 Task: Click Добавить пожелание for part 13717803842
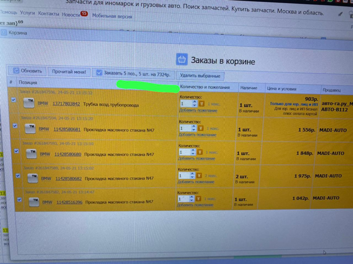(198, 111)
